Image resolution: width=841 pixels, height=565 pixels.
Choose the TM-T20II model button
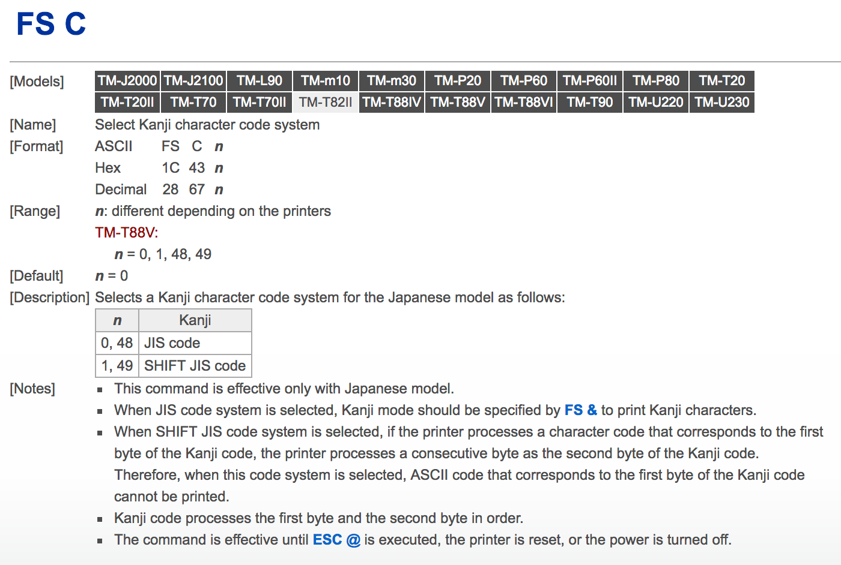click(x=127, y=103)
